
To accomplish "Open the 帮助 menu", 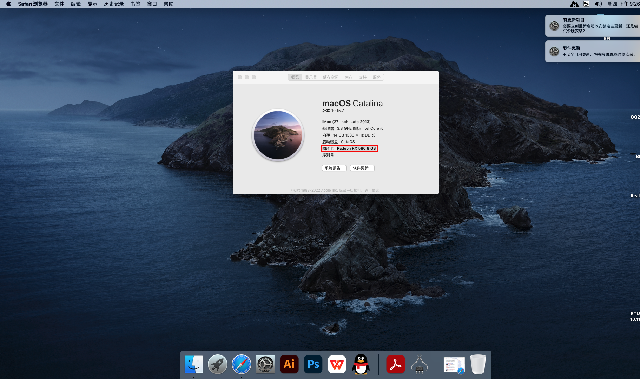I will click(x=169, y=4).
